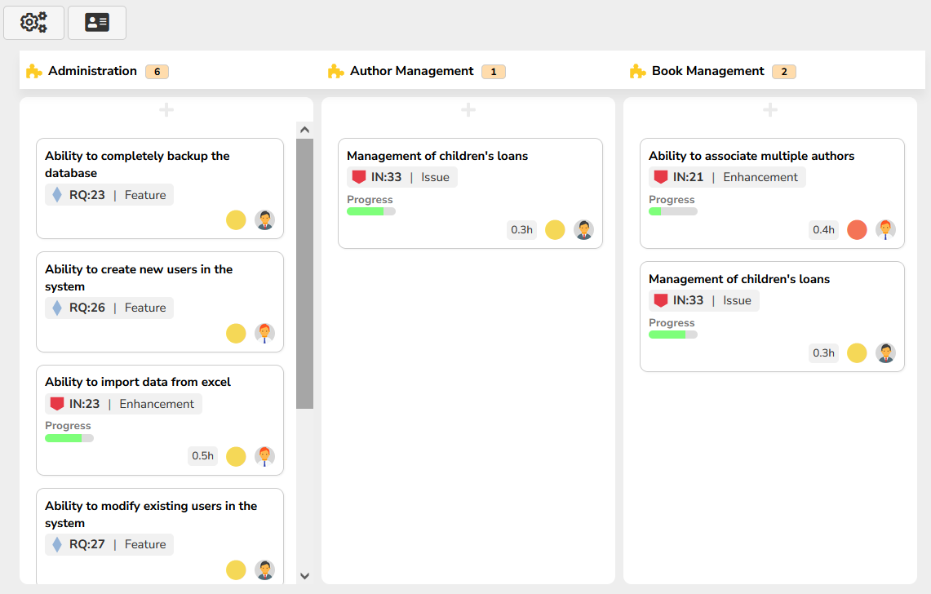The image size is (931, 594).
Task: Click assignee avatar on RQ:26 card
Action: point(264,334)
